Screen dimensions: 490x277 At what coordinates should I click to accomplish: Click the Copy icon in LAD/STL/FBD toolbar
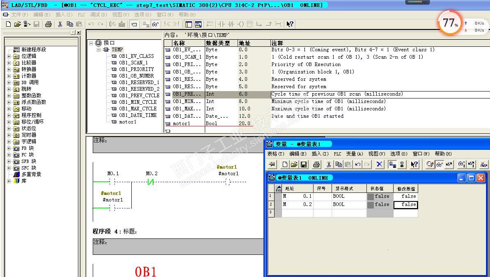pos(70,24)
